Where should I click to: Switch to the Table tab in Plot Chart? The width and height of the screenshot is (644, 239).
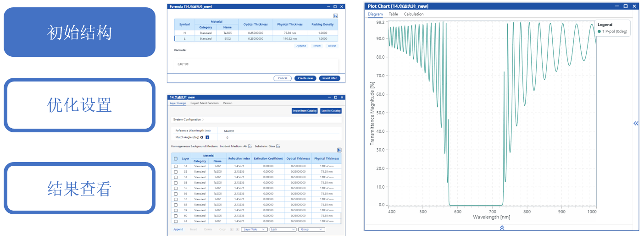point(394,14)
